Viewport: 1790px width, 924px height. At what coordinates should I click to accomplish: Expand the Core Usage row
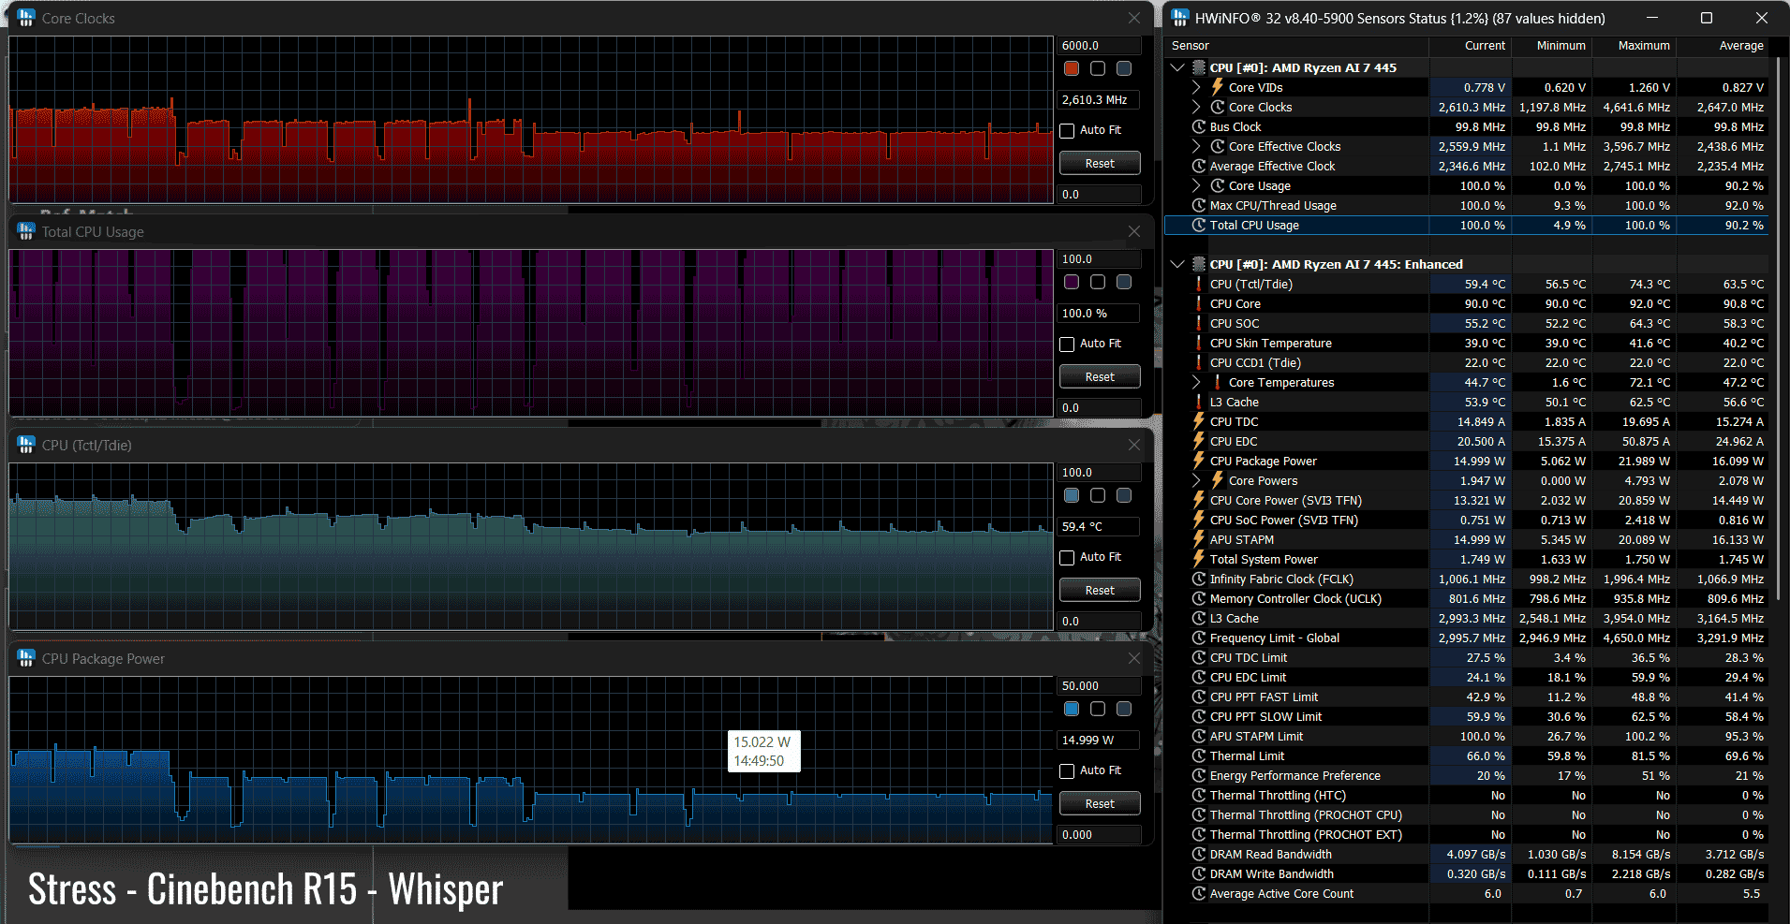1196,185
